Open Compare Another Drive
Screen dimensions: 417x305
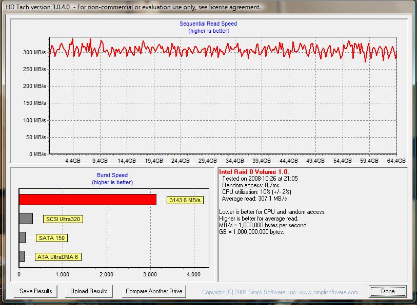(x=154, y=291)
